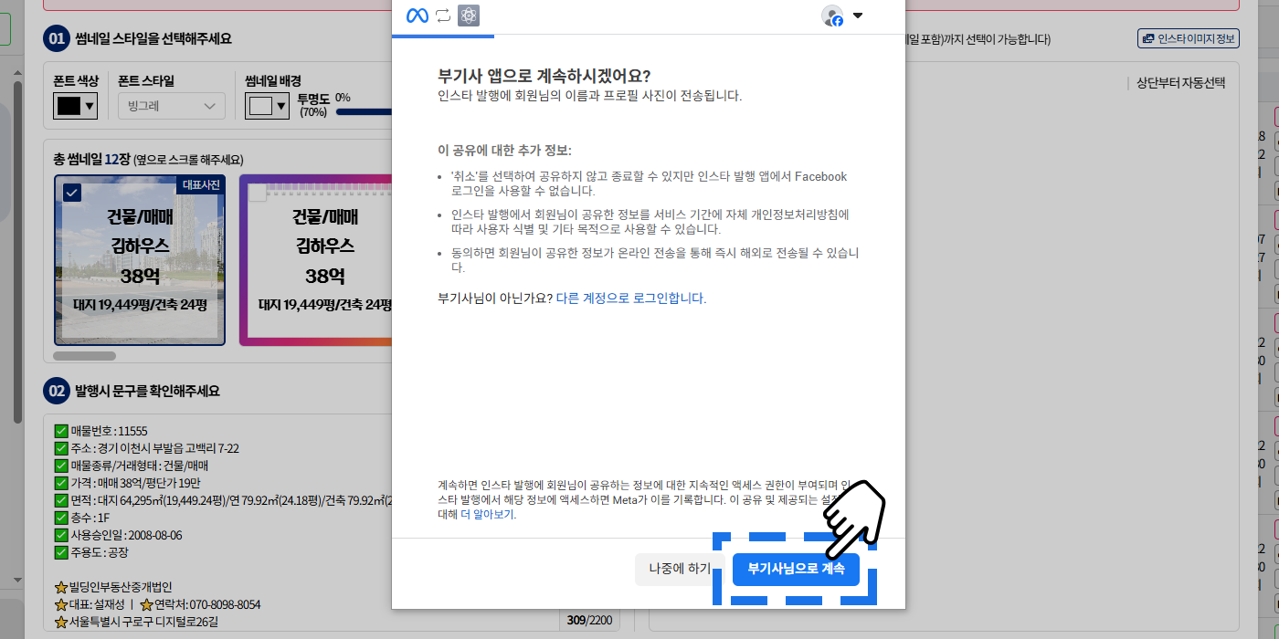Toggle the '매물번호 : 11555' checkbox
This screenshot has width=1279, height=639.
(61, 431)
